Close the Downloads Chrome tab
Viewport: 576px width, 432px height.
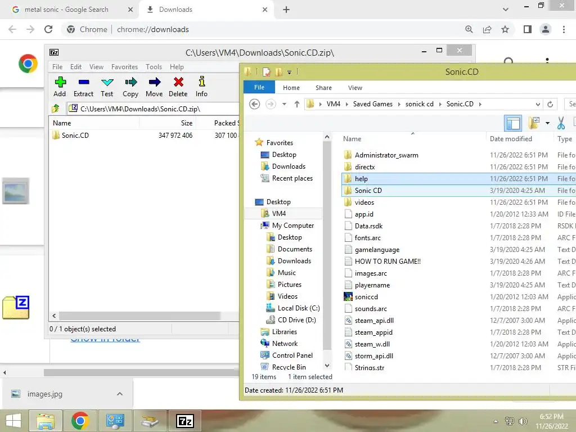(265, 10)
